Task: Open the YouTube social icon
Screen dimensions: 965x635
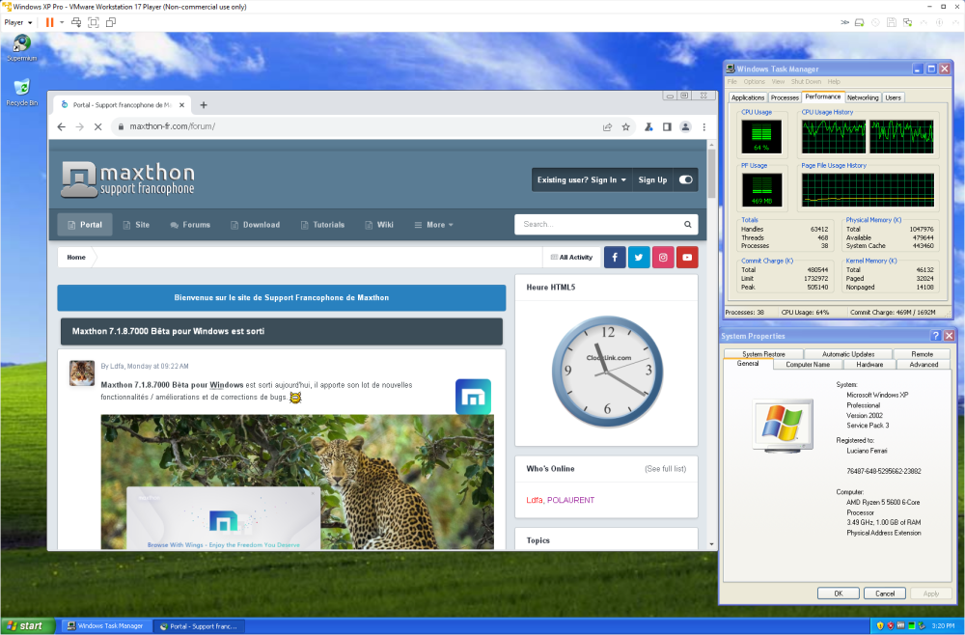Action: pos(686,258)
